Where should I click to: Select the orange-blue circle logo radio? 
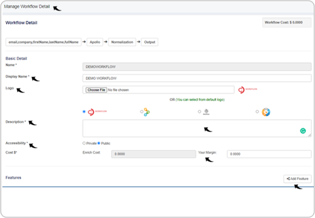coord(257,111)
